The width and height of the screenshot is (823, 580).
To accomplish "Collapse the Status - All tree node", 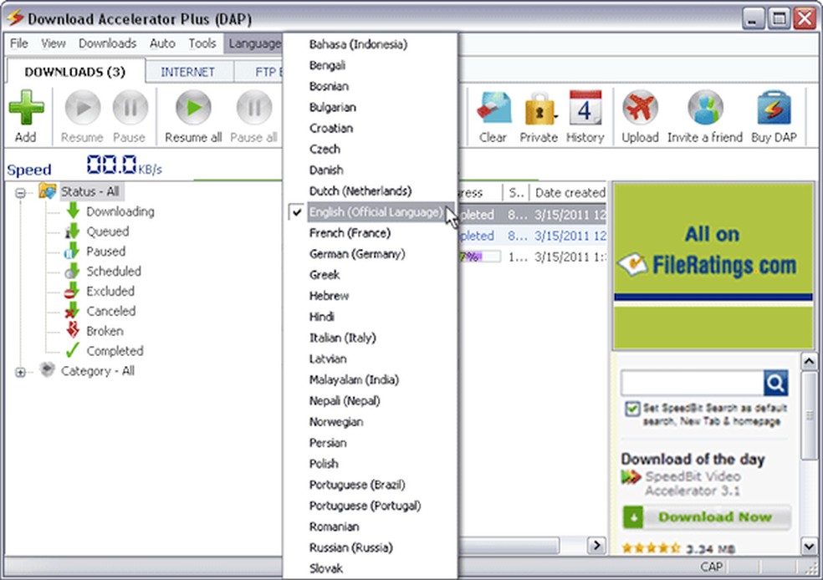I will click(20, 193).
